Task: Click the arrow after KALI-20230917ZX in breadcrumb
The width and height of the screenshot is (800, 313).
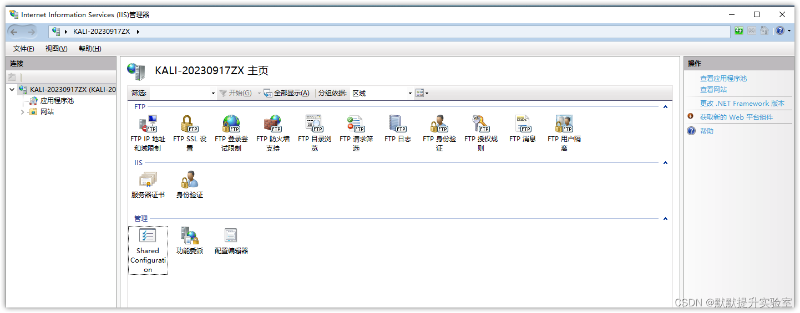Action: [x=138, y=32]
